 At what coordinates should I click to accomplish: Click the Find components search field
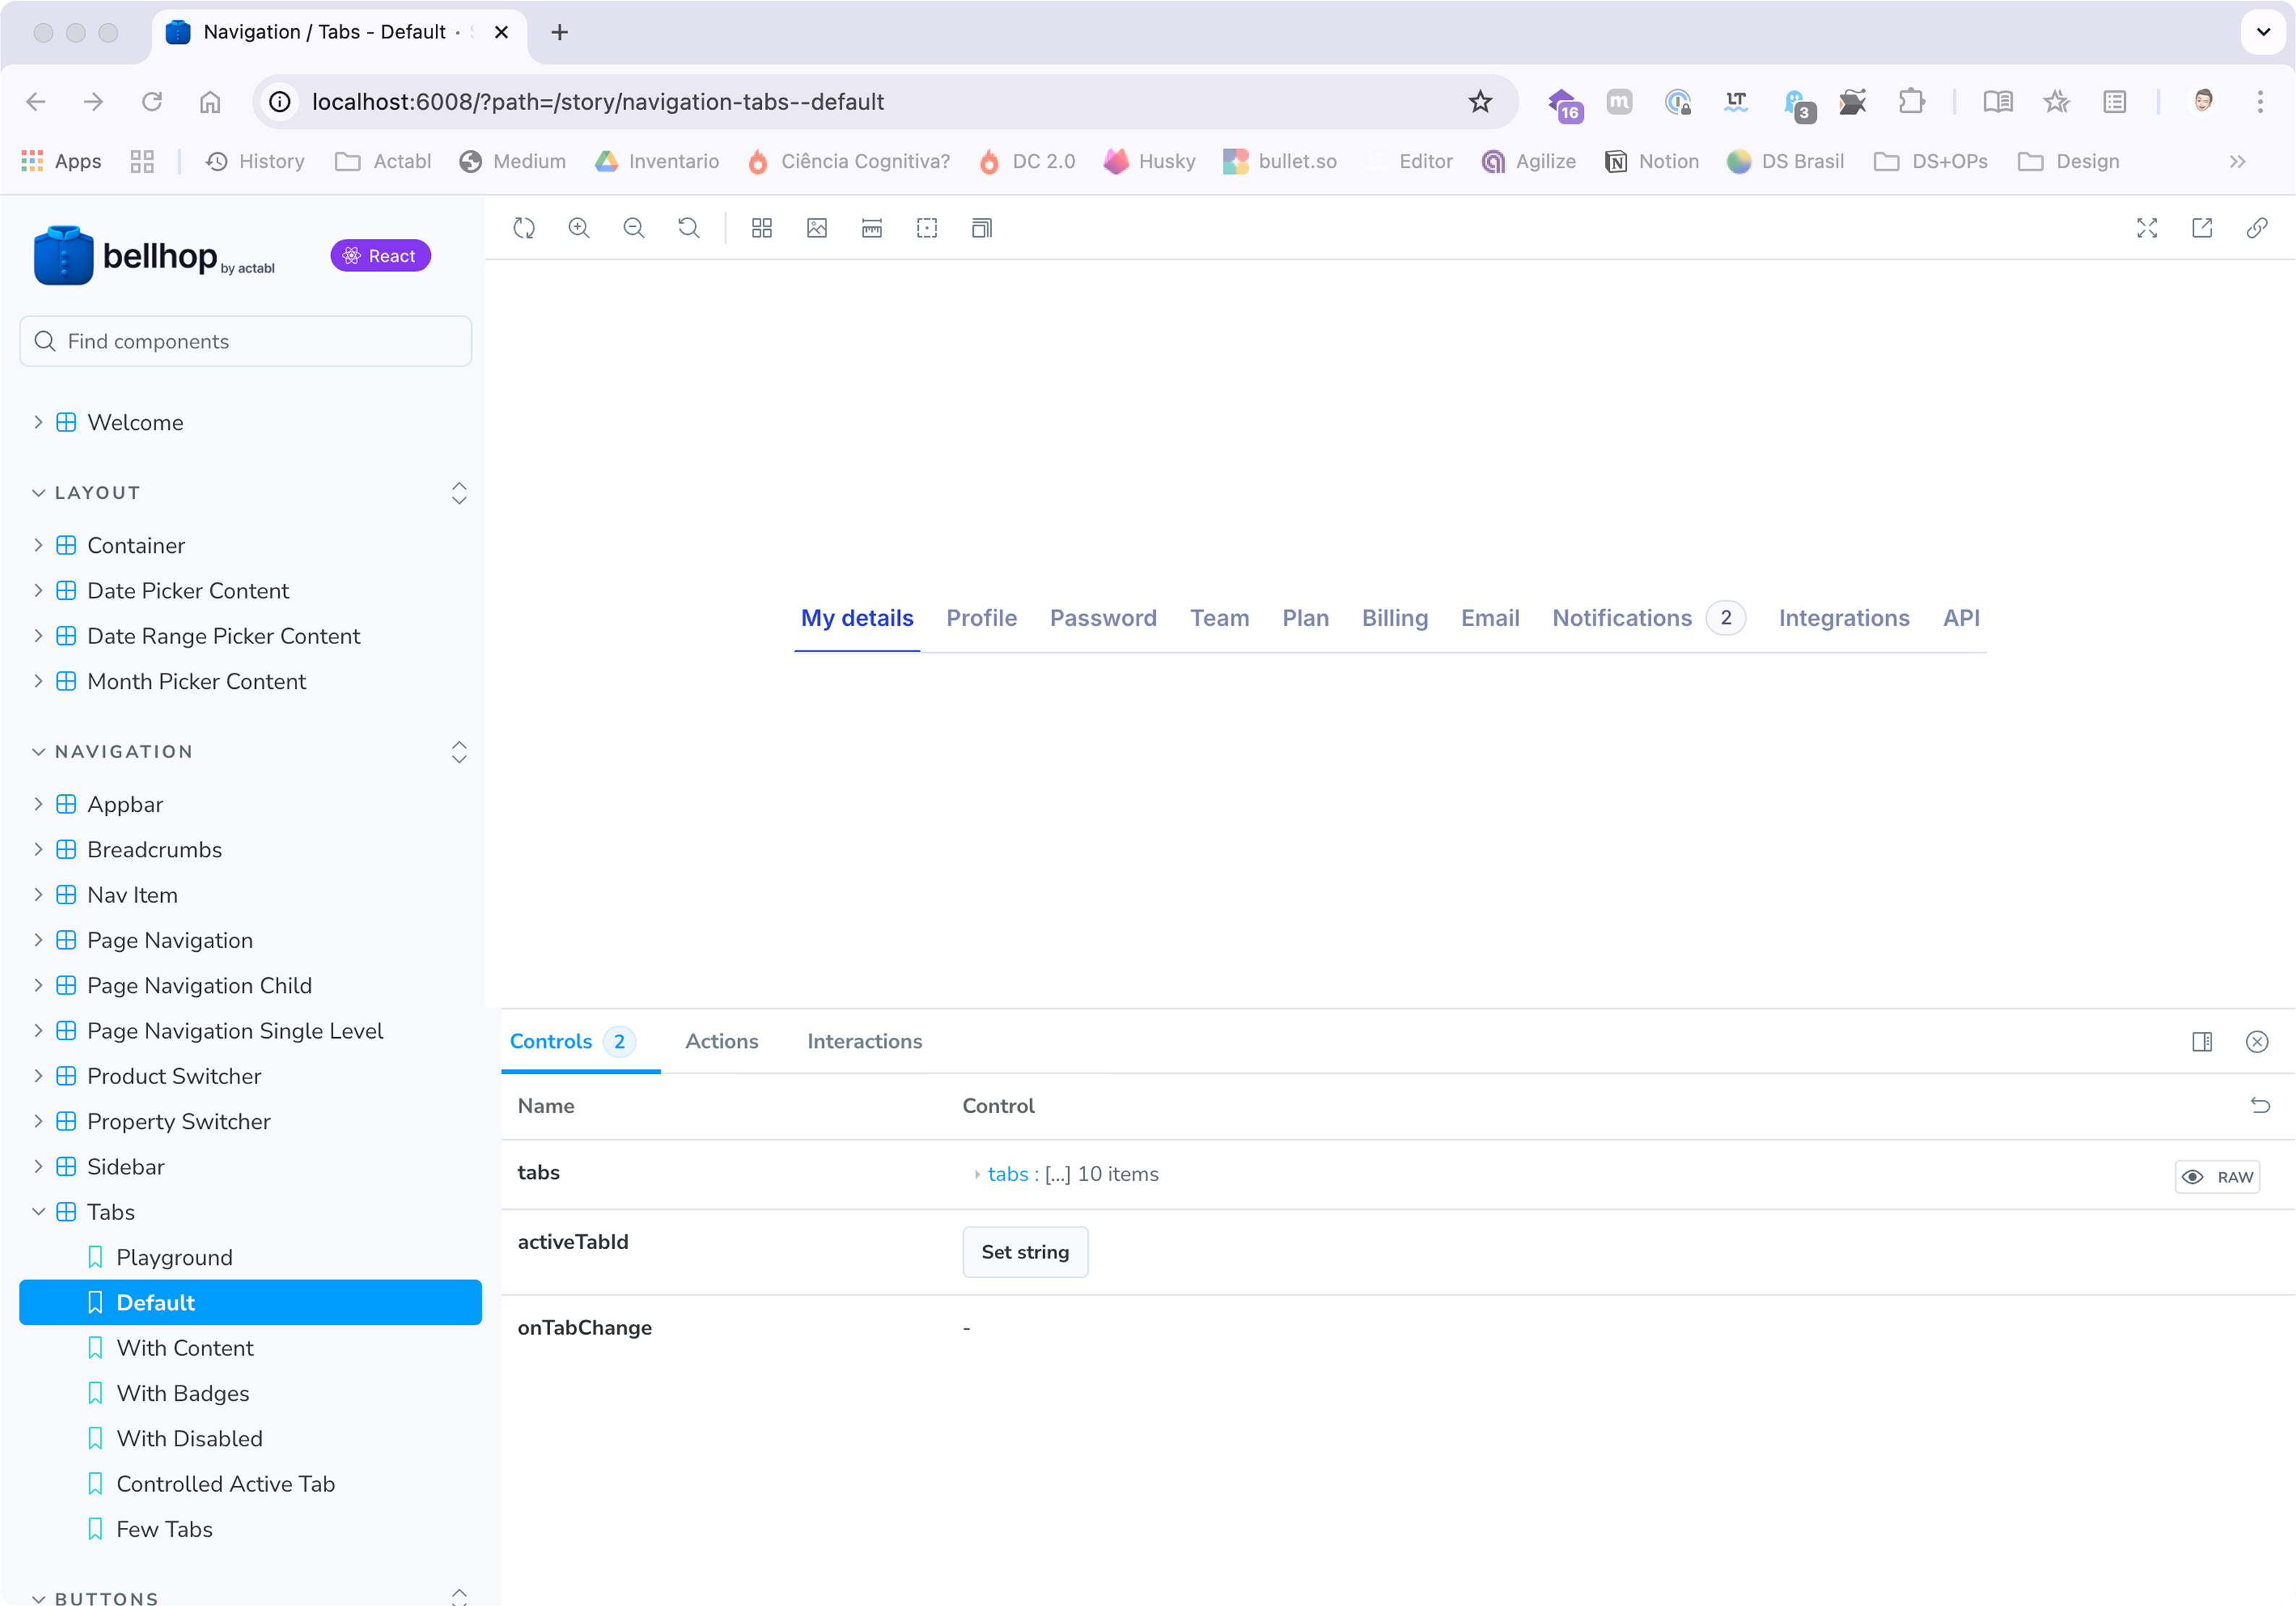246,341
